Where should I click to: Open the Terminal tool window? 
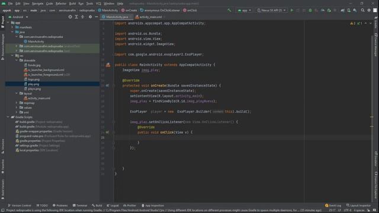pyautogui.click(x=80, y=205)
